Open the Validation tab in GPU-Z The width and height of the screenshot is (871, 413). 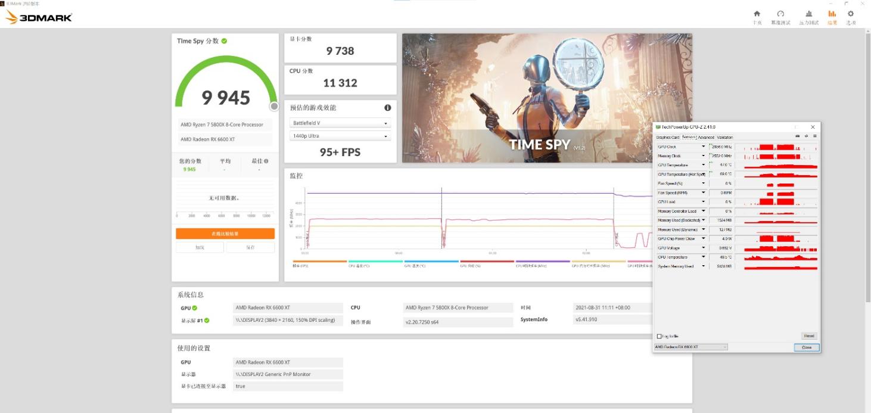[724, 137]
